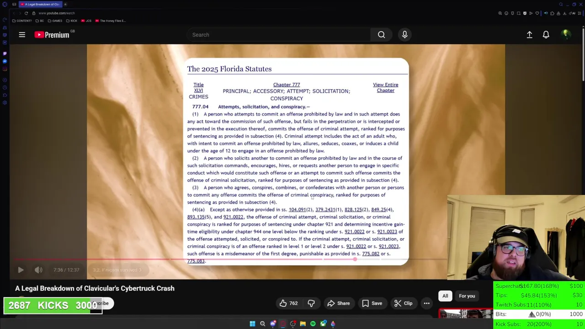Go back in browser history
Image resolution: width=585 pixels, height=329 pixels.
tap(14, 13)
